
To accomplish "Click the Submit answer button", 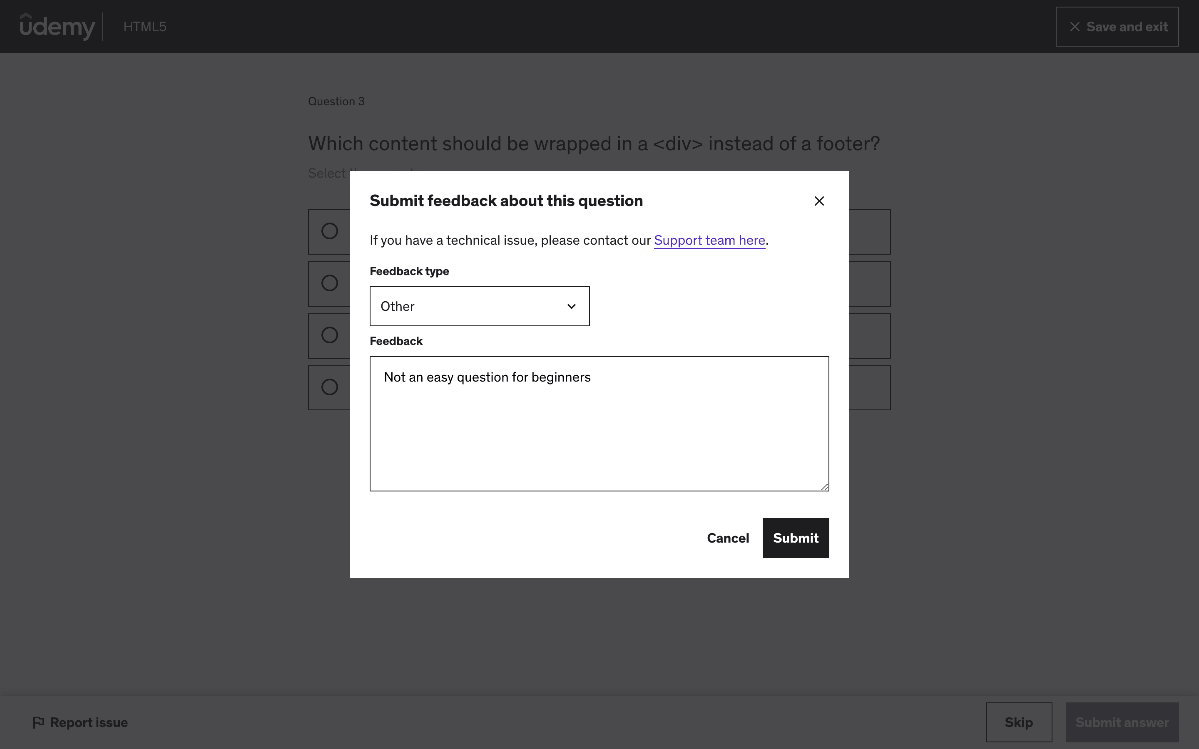I will coord(1122,722).
